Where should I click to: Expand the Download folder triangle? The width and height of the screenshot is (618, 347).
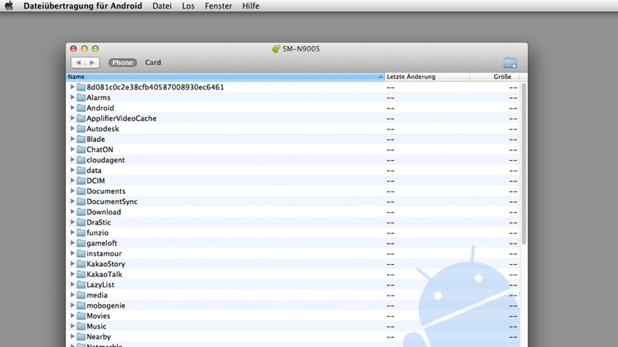(x=72, y=211)
